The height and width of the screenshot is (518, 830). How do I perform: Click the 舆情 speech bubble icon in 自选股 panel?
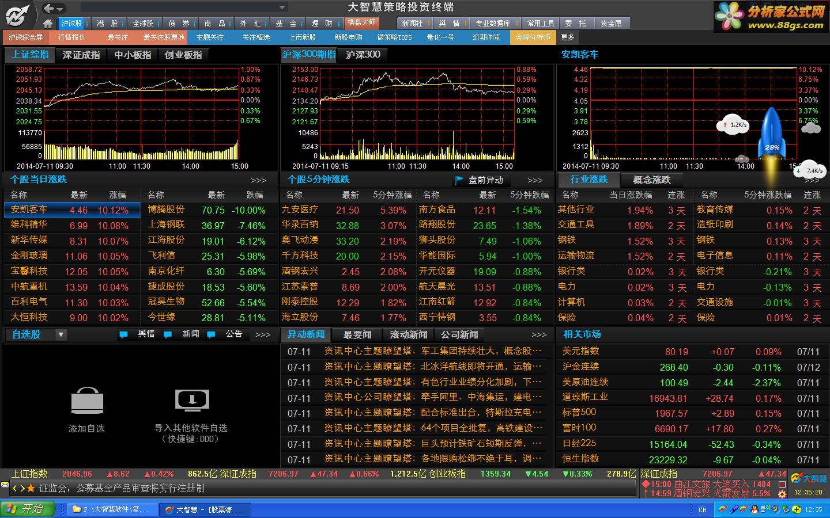123,334
